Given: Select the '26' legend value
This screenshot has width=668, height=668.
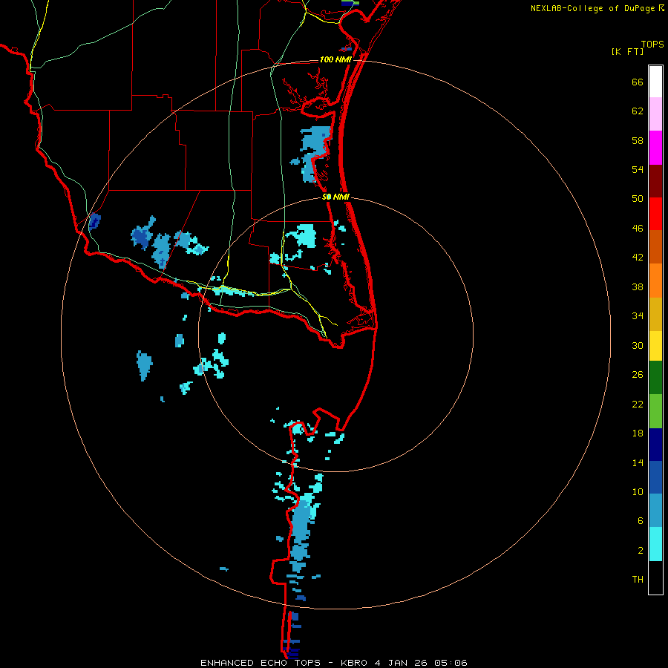Looking at the screenshot, I should click(638, 375).
